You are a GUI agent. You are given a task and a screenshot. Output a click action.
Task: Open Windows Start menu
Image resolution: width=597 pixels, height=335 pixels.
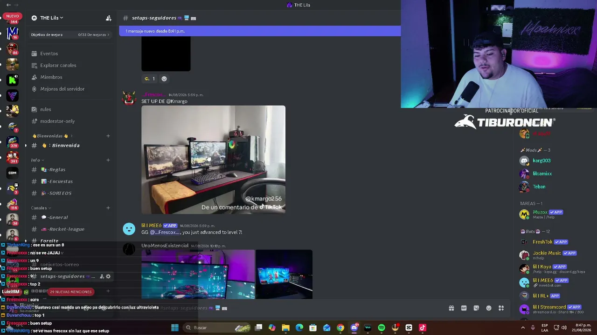[x=175, y=328]
